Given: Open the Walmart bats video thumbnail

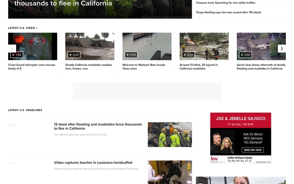Looking at the screenshot, I should (147, 46).
